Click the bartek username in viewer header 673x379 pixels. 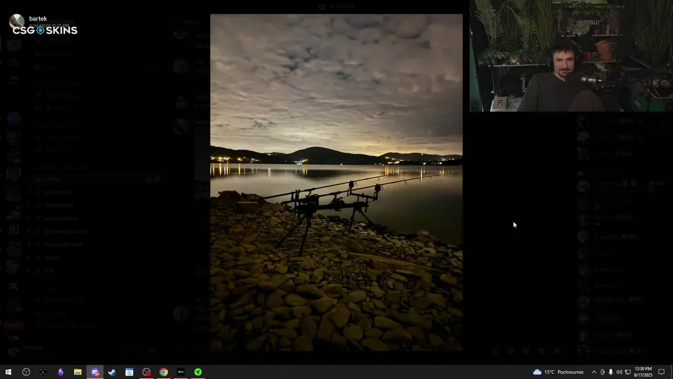click(x=38, y=18)
